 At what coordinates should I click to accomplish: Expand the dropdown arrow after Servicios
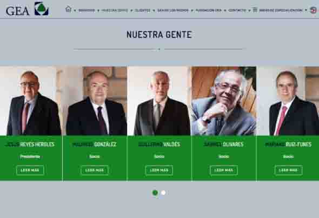[x=98, y=11]
